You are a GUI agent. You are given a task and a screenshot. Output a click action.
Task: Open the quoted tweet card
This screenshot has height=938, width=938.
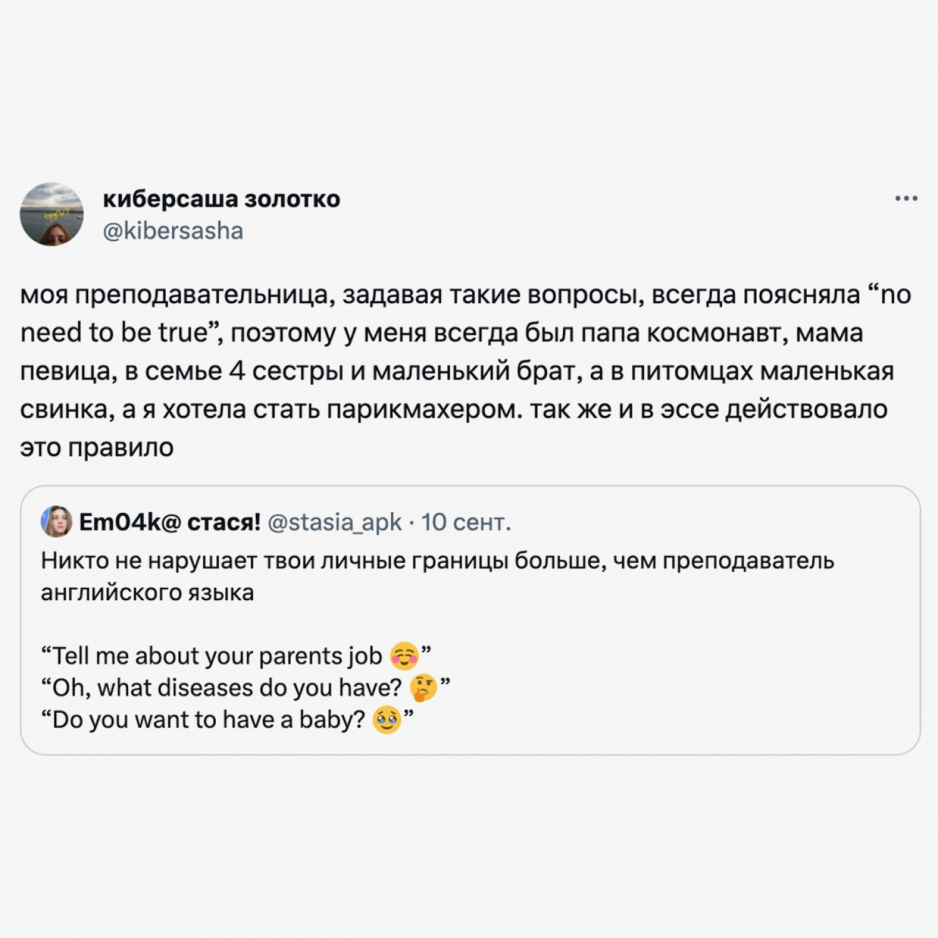(470, 620)
